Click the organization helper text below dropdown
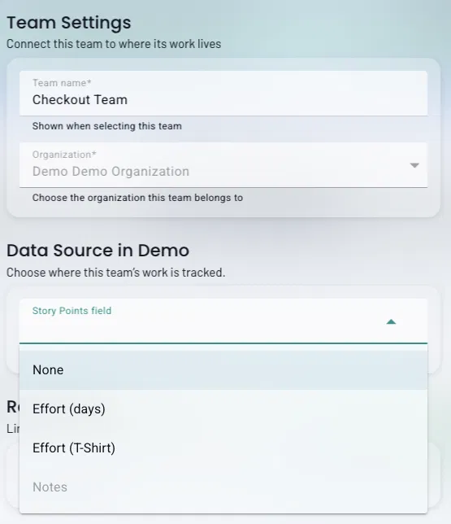 [137, 198]
